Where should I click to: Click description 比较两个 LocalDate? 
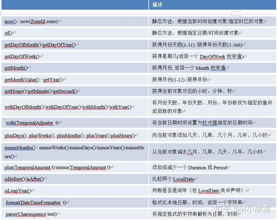212,179
